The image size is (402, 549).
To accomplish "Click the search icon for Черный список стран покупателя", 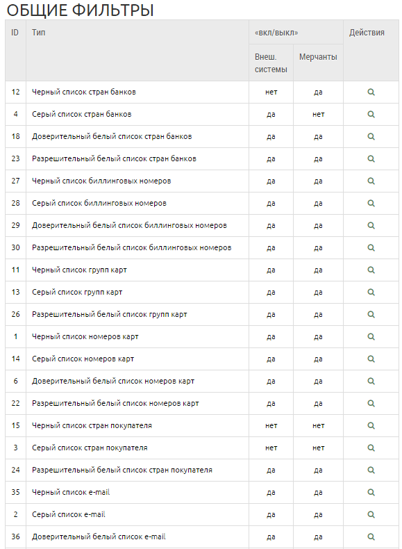I will 371,425.
